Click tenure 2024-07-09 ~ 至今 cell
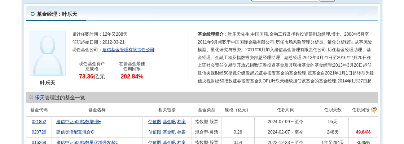This screenshot has width=404, height=144. (285, 122)
